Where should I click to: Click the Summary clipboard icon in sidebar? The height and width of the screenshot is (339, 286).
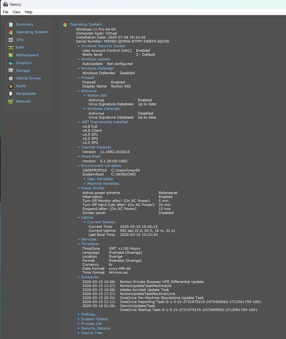pos(11,24)
